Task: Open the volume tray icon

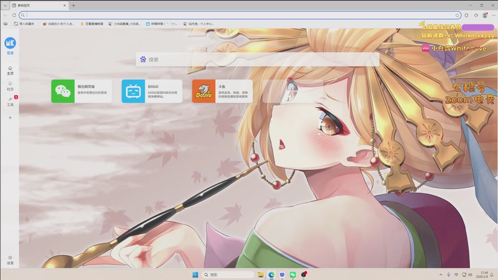Action: click(x=471, y=274)
